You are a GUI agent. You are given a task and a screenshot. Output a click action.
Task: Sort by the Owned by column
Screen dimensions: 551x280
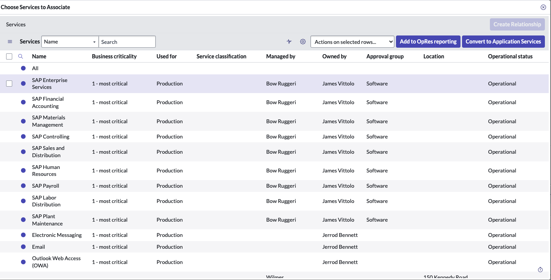click(334, 56)
